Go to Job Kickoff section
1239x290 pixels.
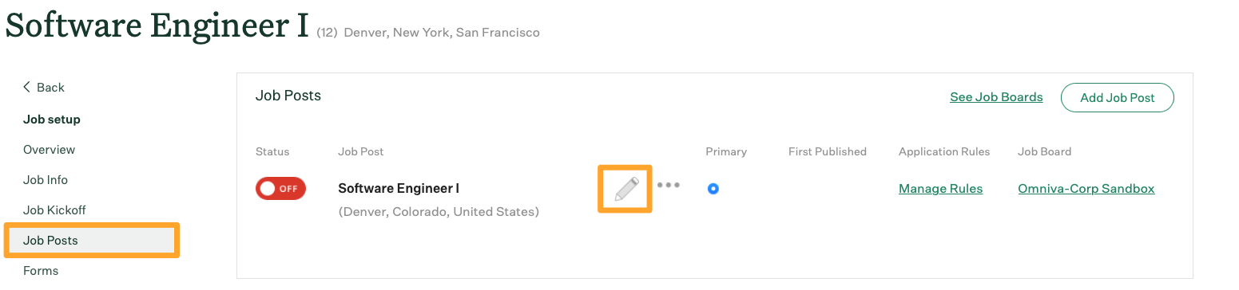(x=54, y=210)
